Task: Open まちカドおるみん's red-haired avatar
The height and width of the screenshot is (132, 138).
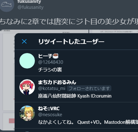Action: [x=27, y=87]
